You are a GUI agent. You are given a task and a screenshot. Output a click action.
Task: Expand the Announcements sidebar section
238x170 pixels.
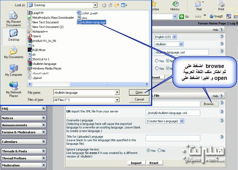pos(43,125)
